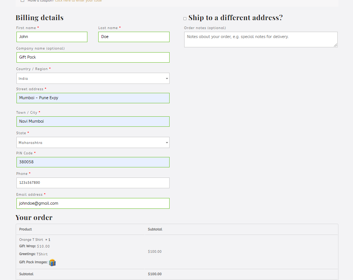Focus the Phone number field

(x=93, y=183)
